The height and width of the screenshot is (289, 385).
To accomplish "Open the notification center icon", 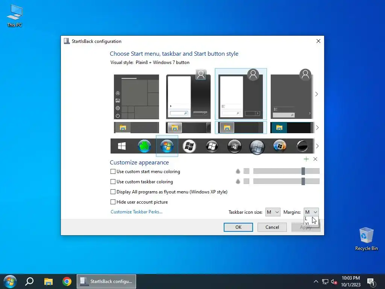I will tap(371, 281).
